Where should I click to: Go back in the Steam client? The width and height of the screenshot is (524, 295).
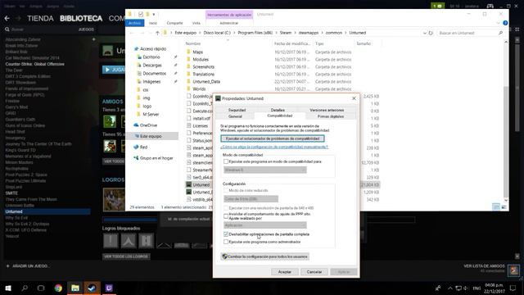click(x=7, y=18)
